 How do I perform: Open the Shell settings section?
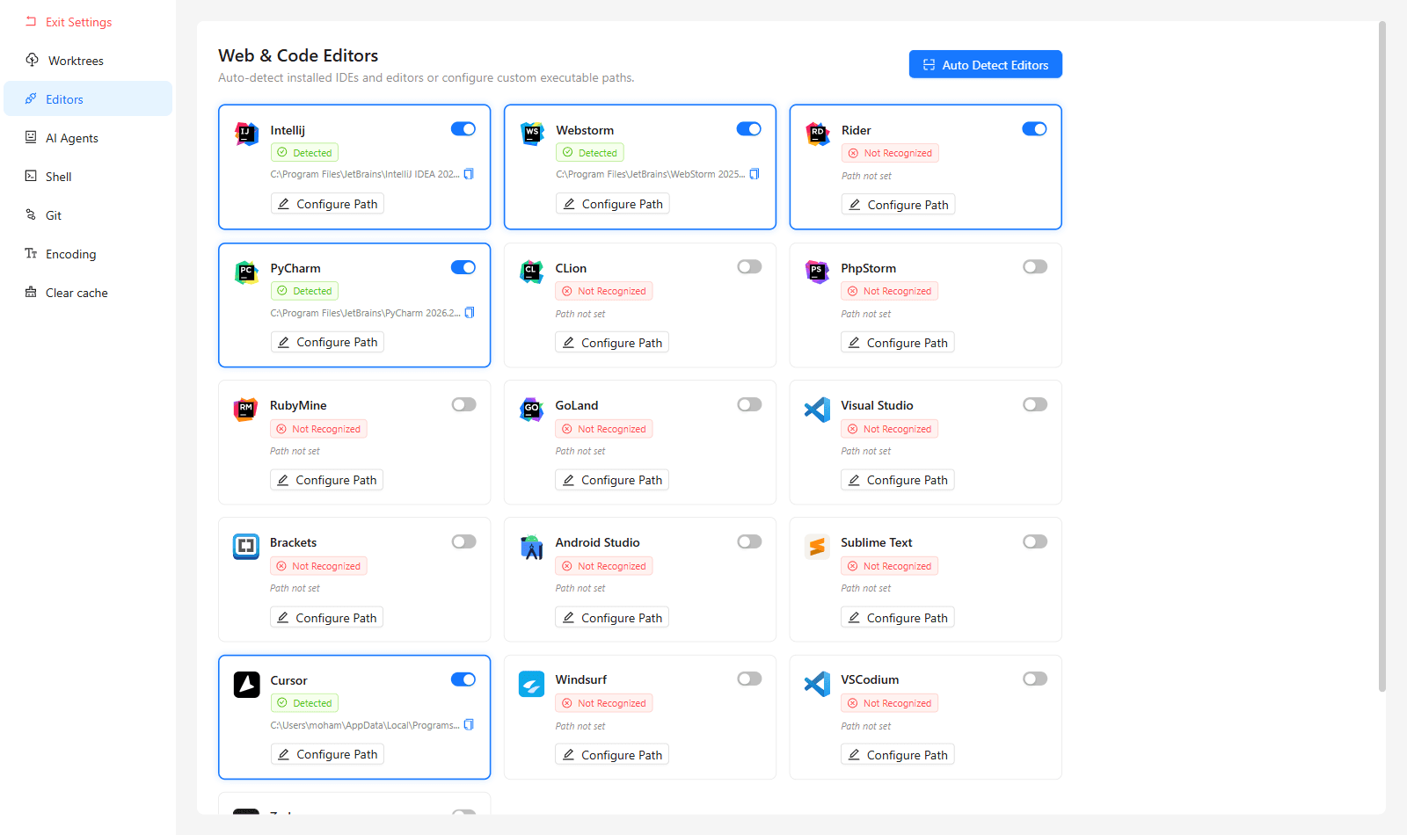pos(88,177)
